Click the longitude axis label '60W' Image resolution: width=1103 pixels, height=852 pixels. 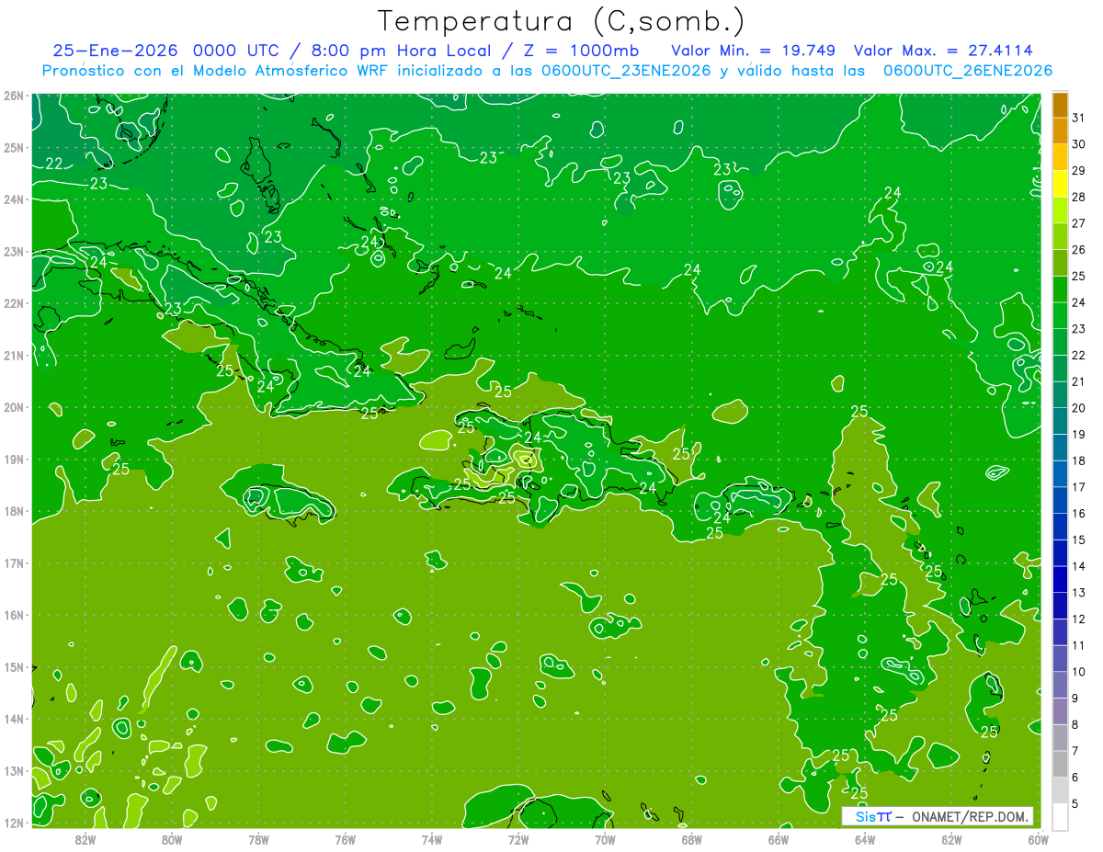coord(1038,839)
